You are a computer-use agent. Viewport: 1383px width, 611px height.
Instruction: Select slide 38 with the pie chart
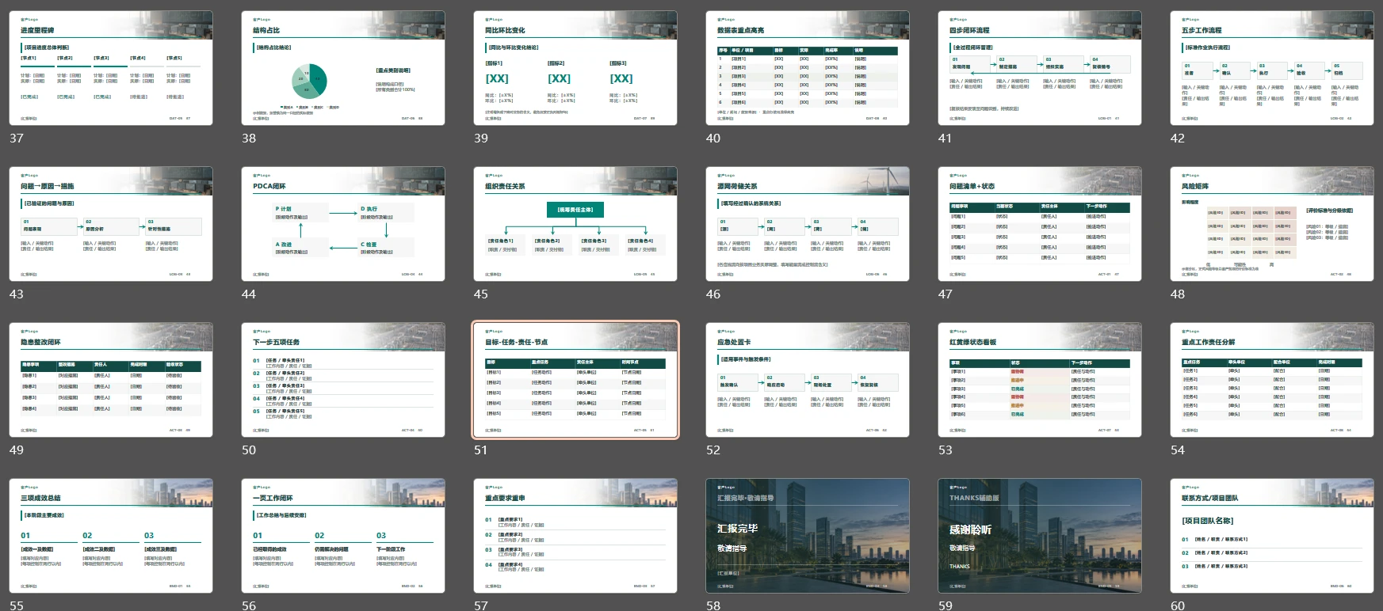coord(343,68)
